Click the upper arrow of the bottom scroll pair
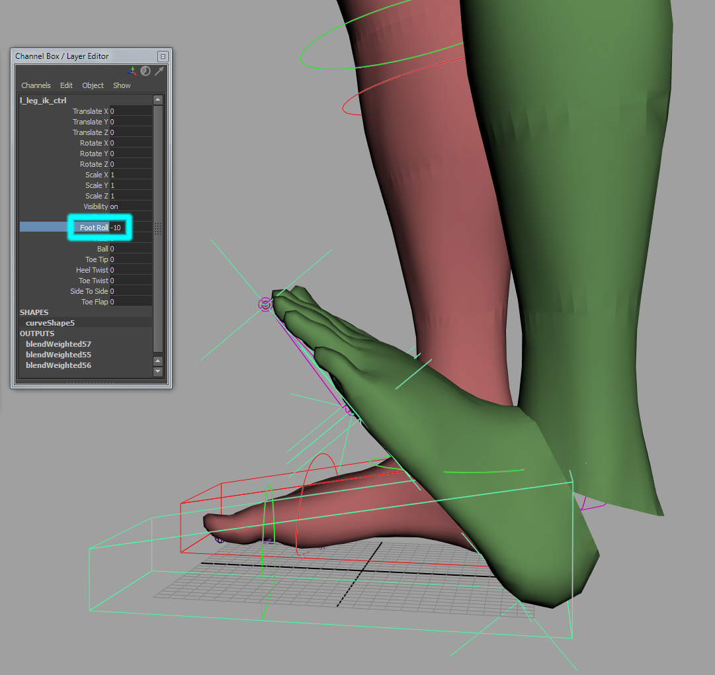The width and height of the screenshot is (715, 675). pyautogui.click(x=158, y=361)
